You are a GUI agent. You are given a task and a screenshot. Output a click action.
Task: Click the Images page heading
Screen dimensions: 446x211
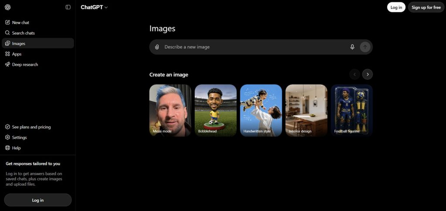click(162, 28)
